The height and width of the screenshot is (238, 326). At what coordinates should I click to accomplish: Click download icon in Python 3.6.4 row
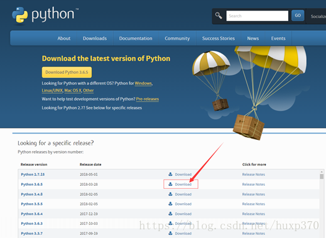tap(170, 214)
